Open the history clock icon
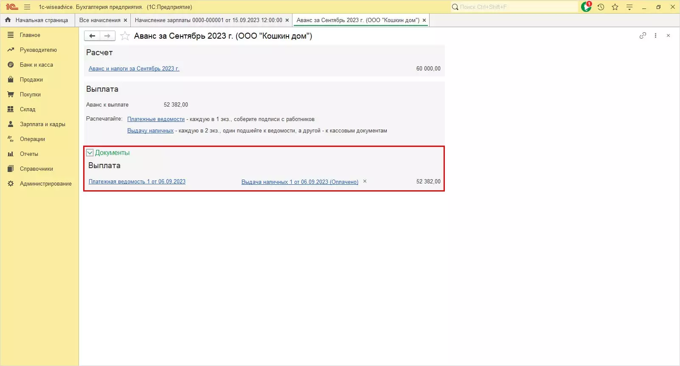This screenshot has height=366, width=680. point(601,7)
